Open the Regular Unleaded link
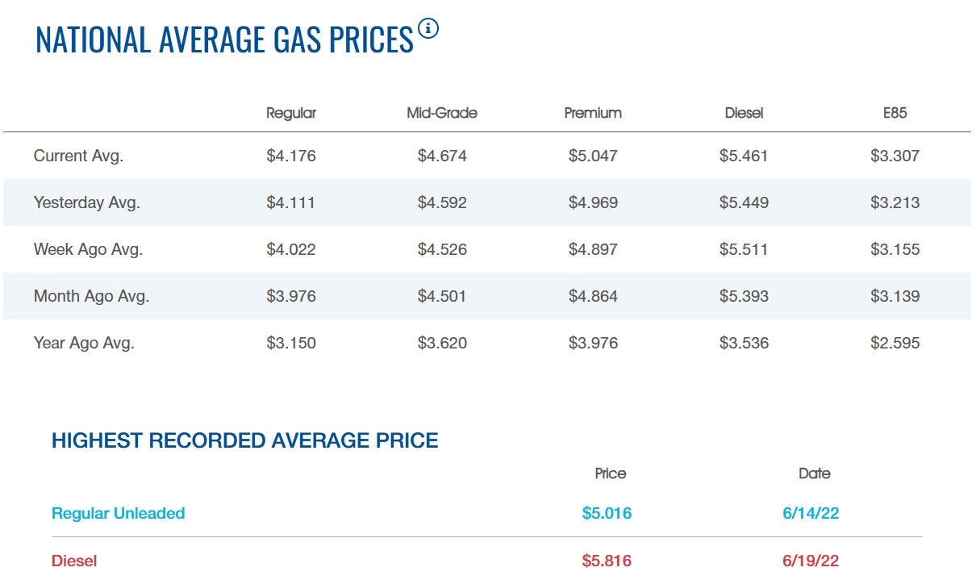The image size is (976, 584). 119,513
